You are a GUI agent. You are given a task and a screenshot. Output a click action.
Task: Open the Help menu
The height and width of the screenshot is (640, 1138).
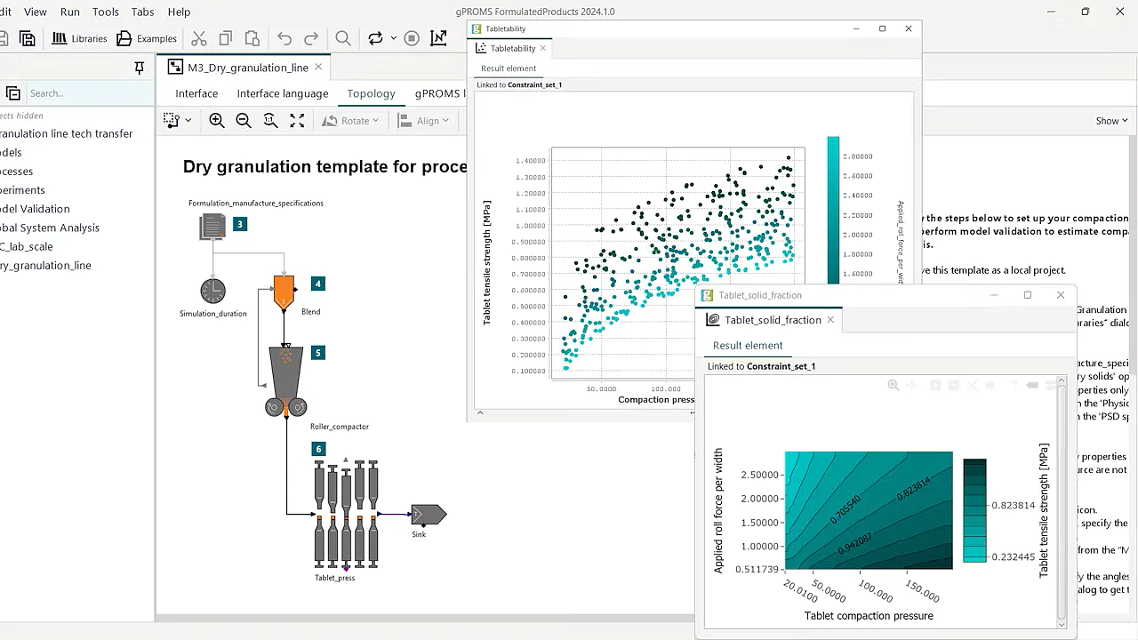click(x=179, y=12)
